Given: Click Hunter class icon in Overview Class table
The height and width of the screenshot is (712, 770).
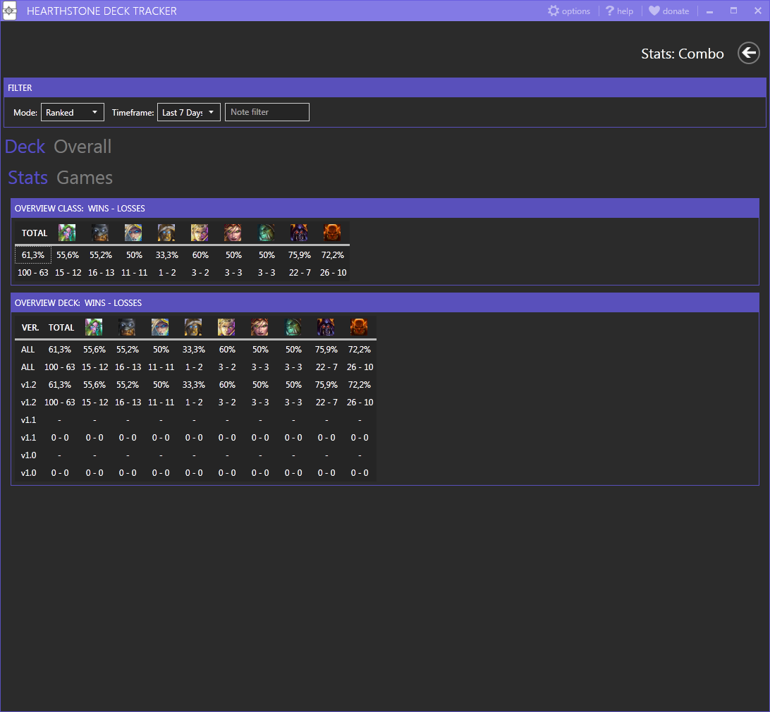Looking at the screenshot, I should coord(100,233).
